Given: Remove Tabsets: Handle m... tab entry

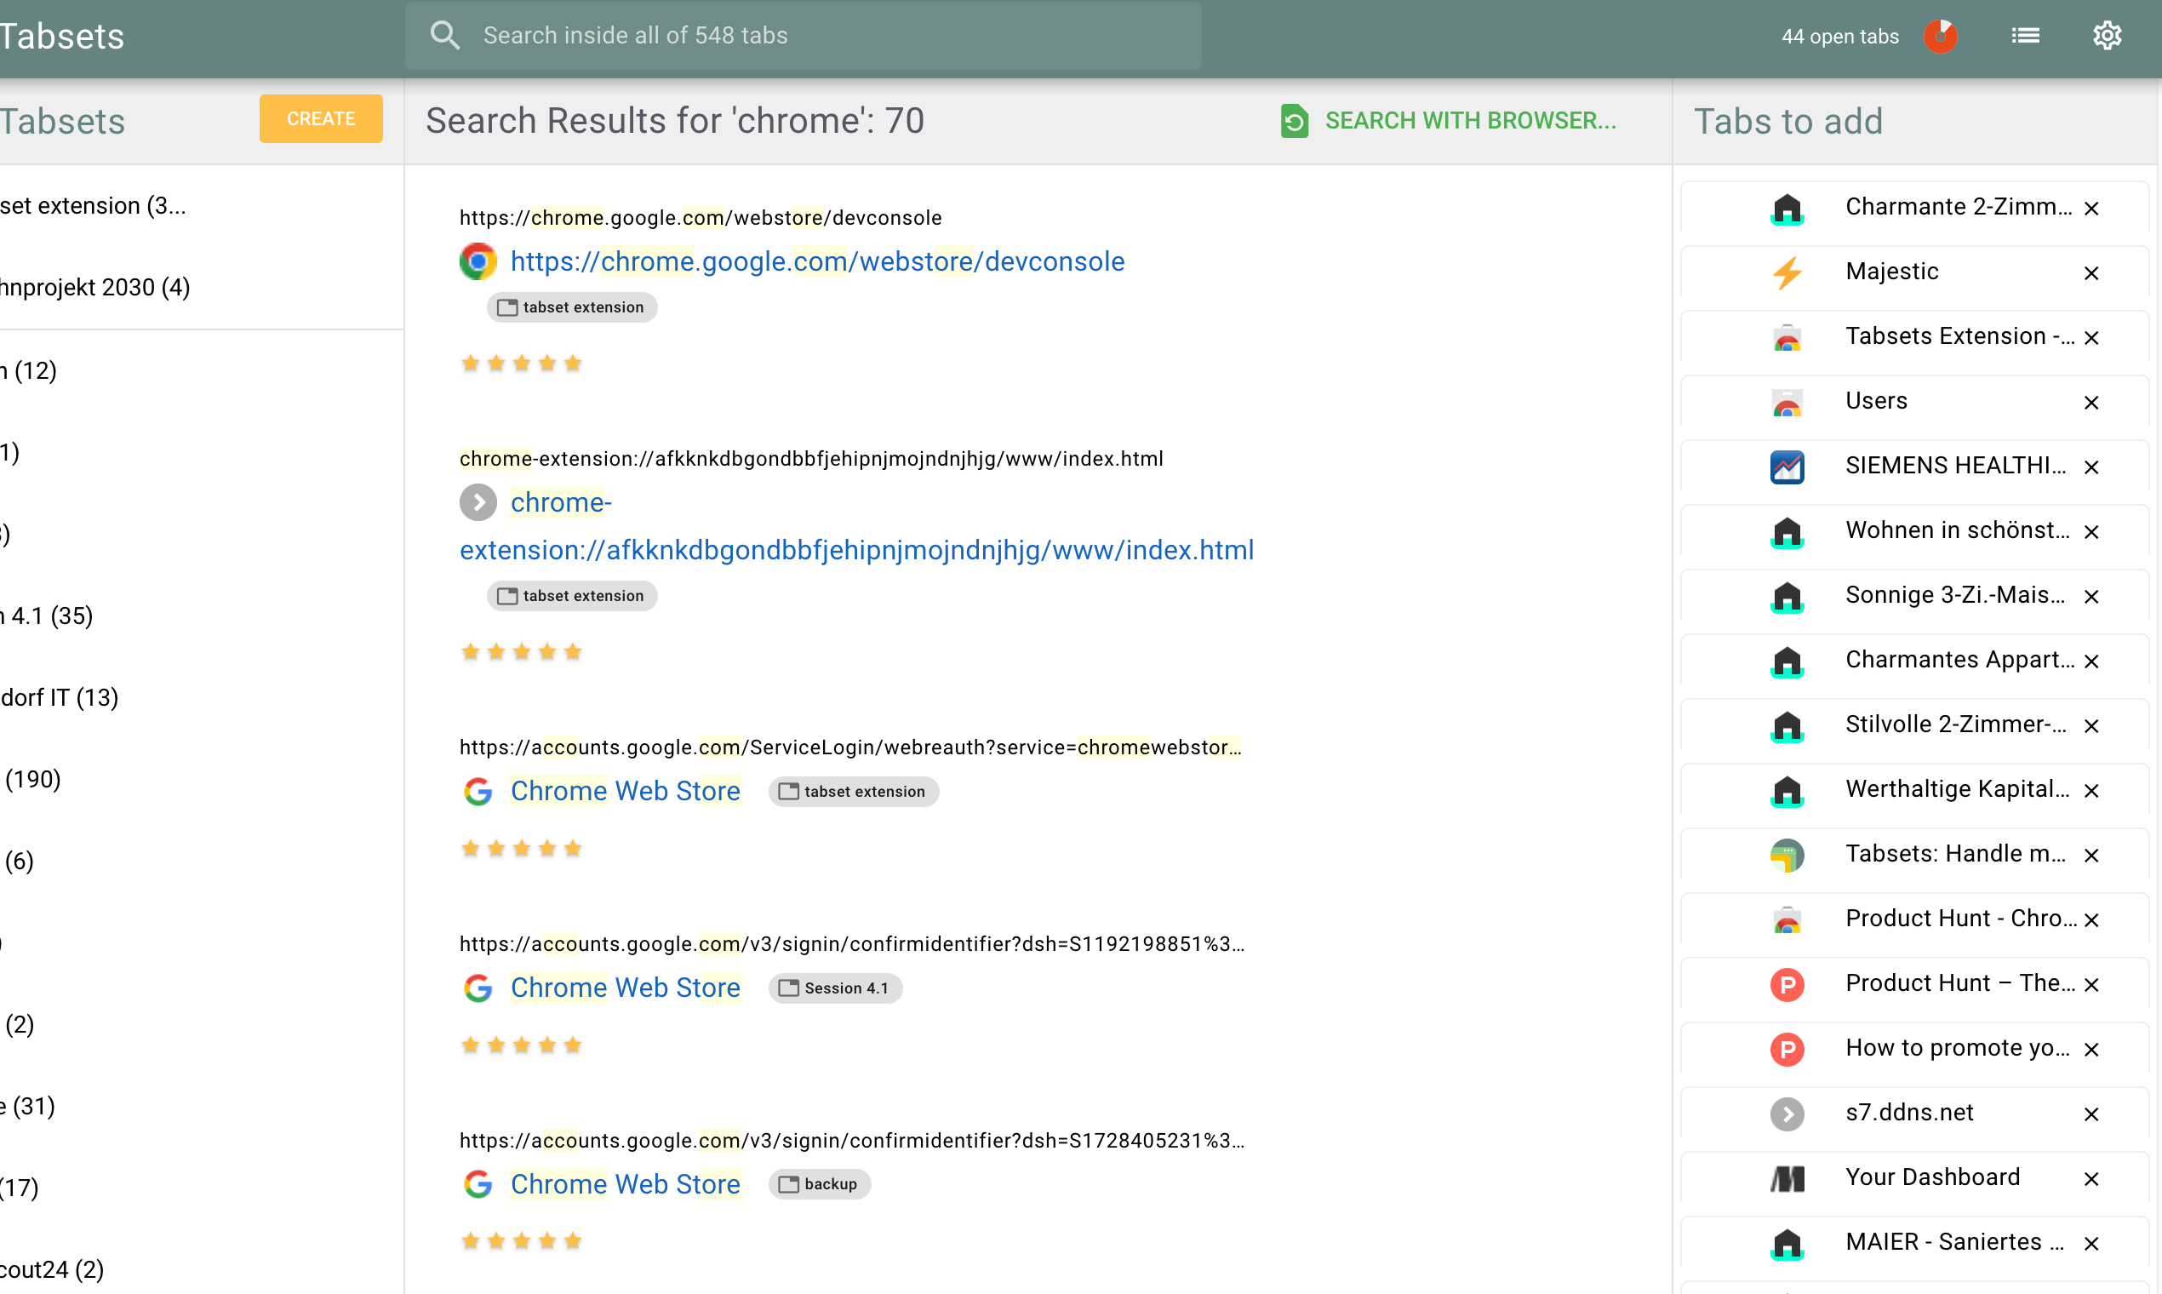Looking at the screenshot, I should click(x=2091, y=856).
